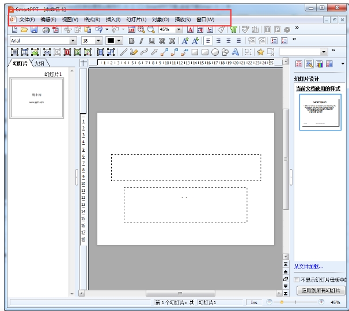
Task: Run spell check ABC icon
Action: 245,29
